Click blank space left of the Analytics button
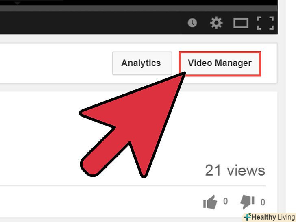Image resolution: width=296 pixels, height=222 pixels. 55,63
